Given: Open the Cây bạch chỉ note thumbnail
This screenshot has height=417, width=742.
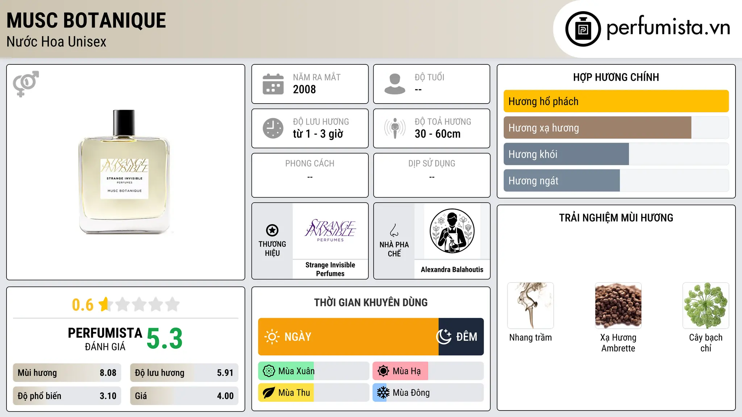Looking at the screenshot, I should tap(706, 306).
